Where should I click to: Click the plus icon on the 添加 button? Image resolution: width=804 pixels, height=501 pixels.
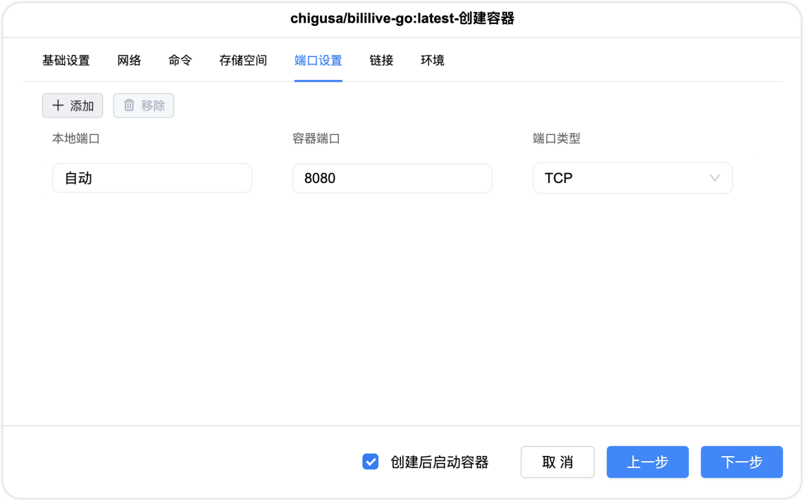coord(58,105)
